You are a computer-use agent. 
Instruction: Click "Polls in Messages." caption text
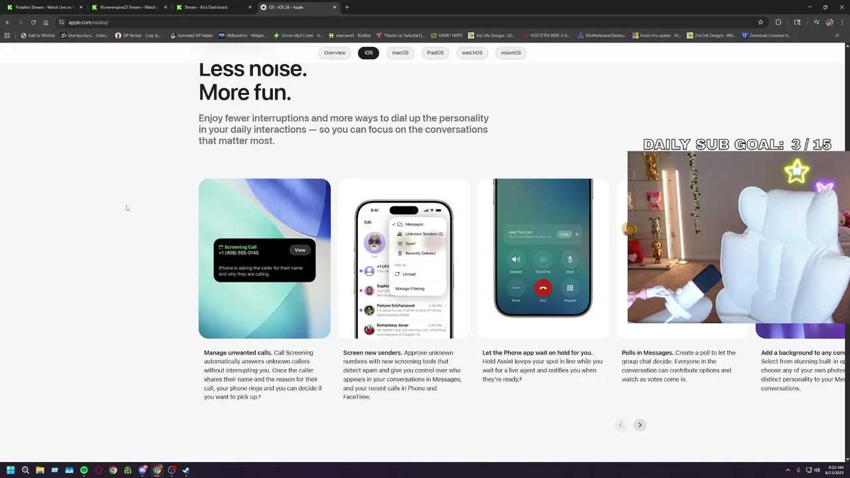point(647,353)
